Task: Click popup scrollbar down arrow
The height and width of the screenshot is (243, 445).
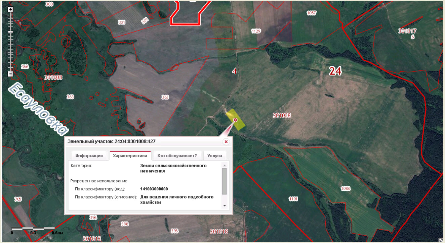Action: (225, 205)
